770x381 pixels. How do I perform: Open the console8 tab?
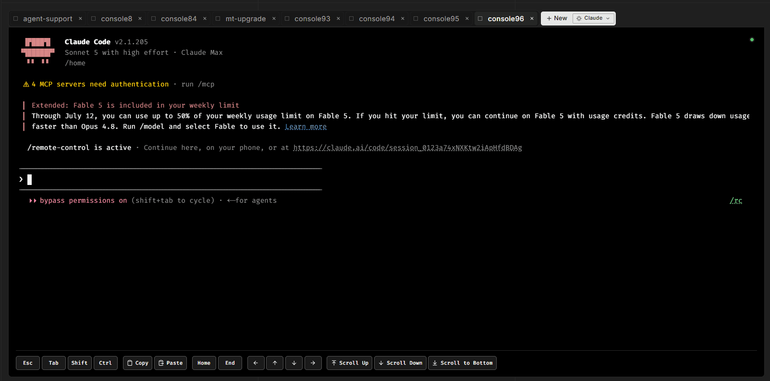(x=116, y=19)
